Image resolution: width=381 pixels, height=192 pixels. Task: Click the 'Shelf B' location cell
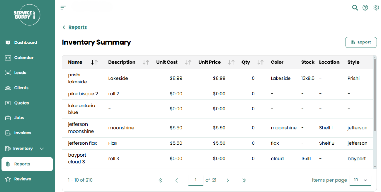coord(327,143)
